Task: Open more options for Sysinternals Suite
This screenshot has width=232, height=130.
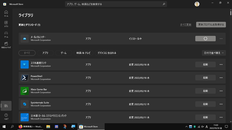Action: [221, 104]
